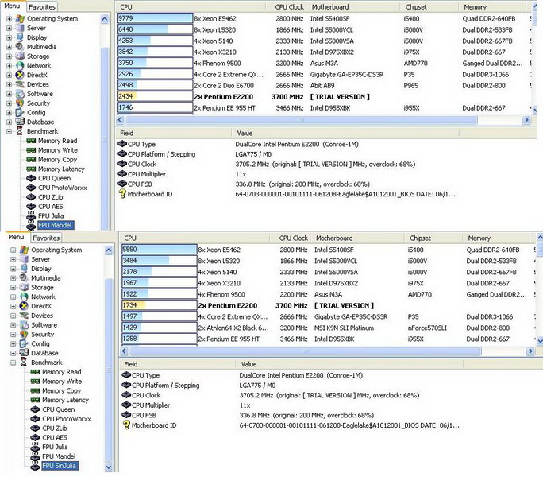
Task: Click upper results horizontal scrollbar right arrow
Action: point(526,120)
